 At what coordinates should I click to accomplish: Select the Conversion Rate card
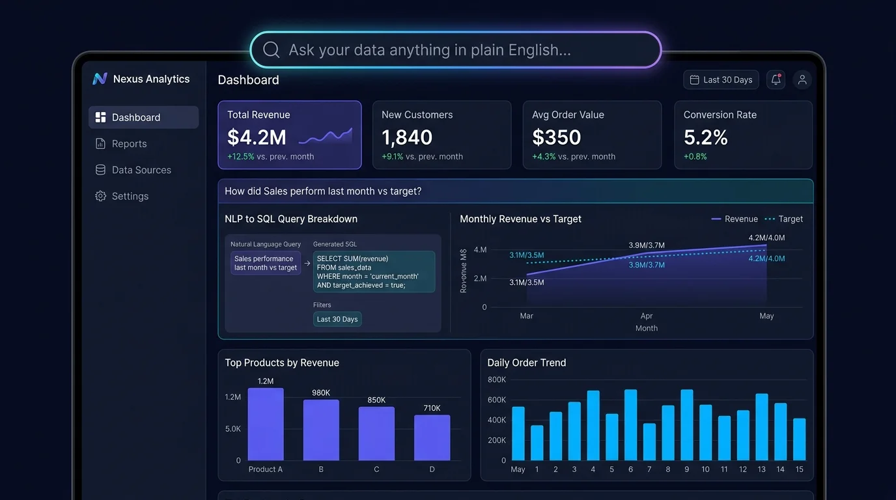point(744,135)
